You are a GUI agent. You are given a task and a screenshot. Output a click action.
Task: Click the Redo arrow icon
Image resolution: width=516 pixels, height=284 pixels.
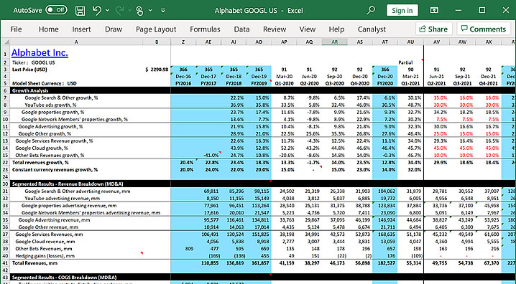tap(120, 11)
